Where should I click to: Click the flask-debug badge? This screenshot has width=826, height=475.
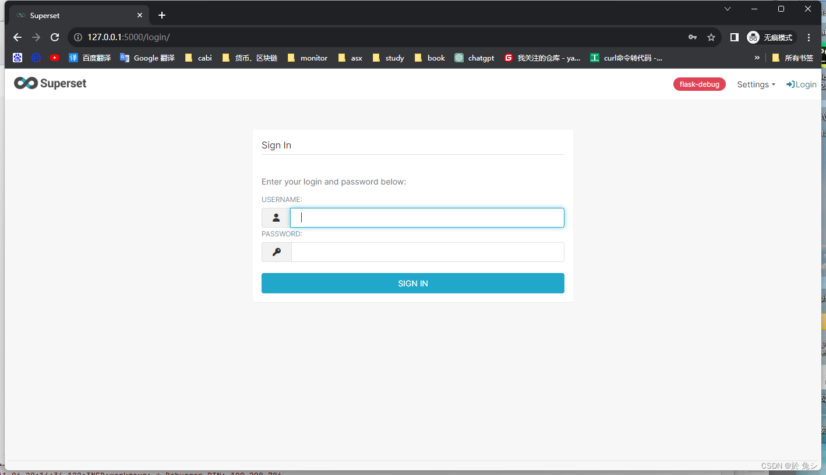pyautogui.click(x=700, y=84)
